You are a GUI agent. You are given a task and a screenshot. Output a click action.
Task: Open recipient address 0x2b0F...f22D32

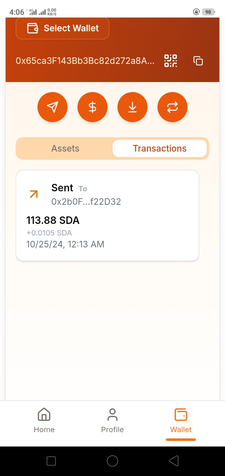(86, 202)
